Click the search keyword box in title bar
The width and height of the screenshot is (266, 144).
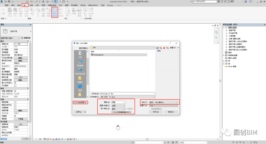coord(205,1)
